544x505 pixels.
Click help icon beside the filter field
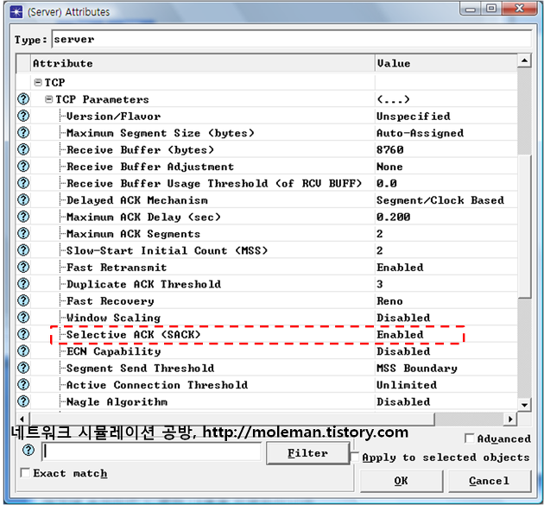28,451
